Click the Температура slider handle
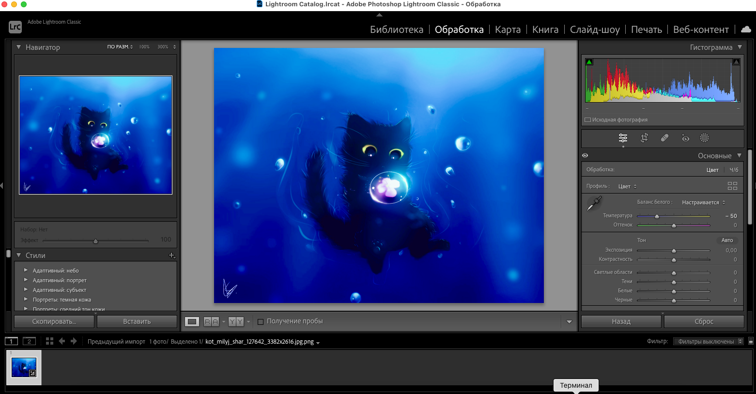The height and width of the screenshot is (394, 756). coord(657,216)
